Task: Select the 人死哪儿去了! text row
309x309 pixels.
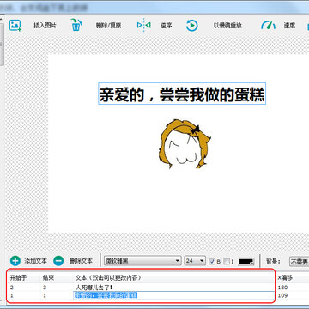Action: 140,288
